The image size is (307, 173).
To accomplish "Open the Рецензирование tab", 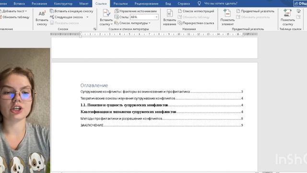I will pos(146,3).
